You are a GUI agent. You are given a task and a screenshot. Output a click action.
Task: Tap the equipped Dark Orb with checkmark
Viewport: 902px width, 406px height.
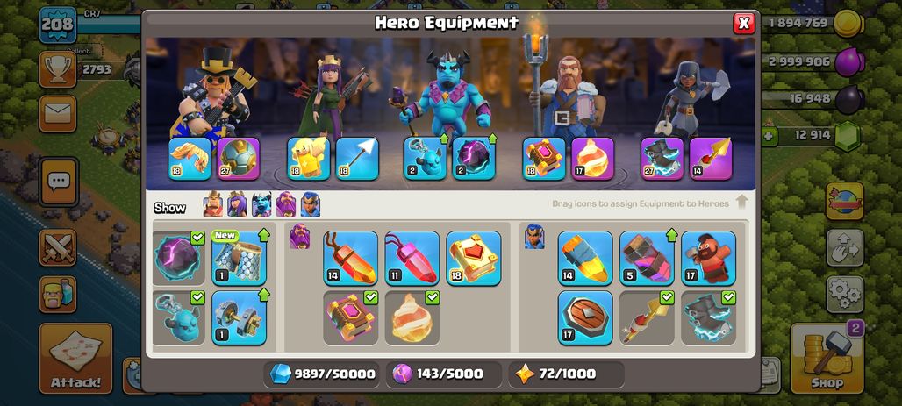tap(178, 258)
